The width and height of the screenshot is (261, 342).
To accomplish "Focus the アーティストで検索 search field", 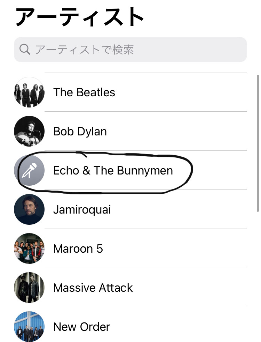I will click(130, 50).
